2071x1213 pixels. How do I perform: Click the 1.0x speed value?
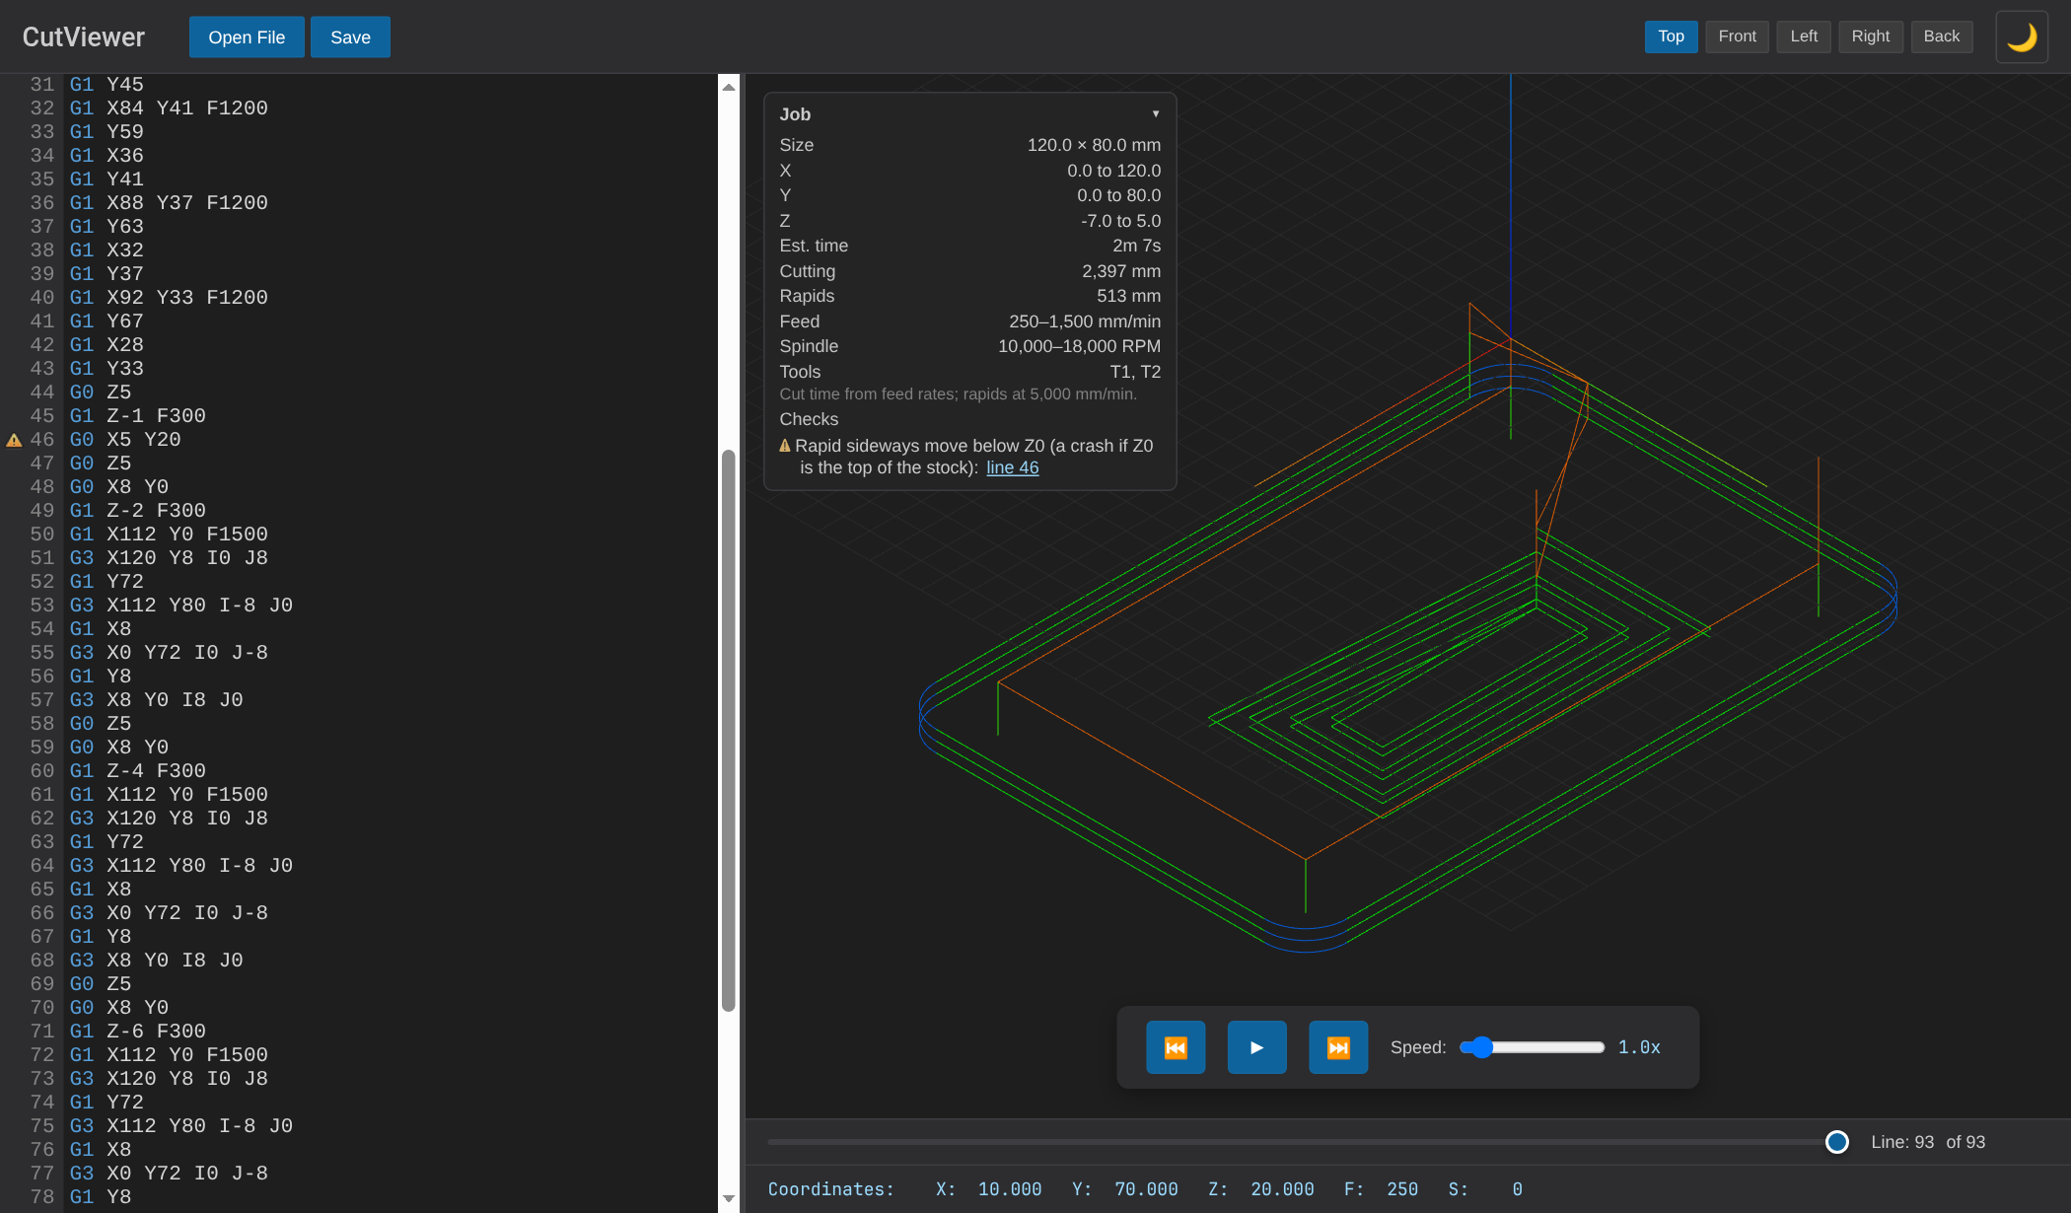(x=1639, y=1047)
